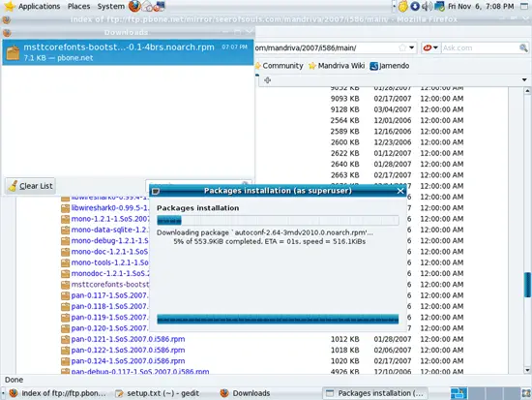Screen dimensions: 532x400
Task: Open the monodoc-1.2.1 link
Action: tap(110, 273)
